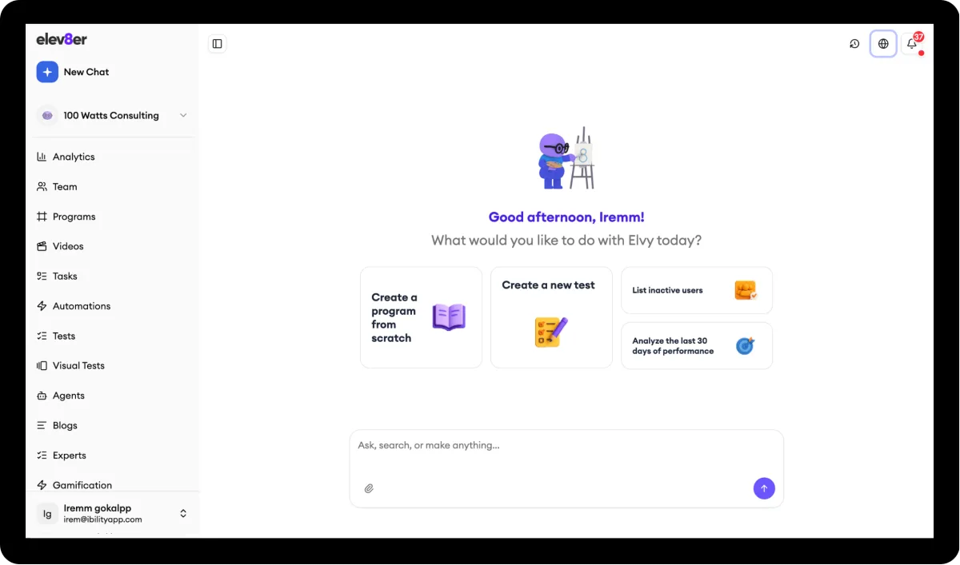Select Analyze the last 30 days card

pyautogui.click(x=697, y=346)
